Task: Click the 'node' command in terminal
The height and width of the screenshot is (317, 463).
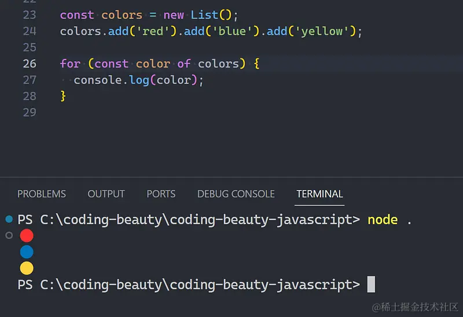Action: (383, 220)
